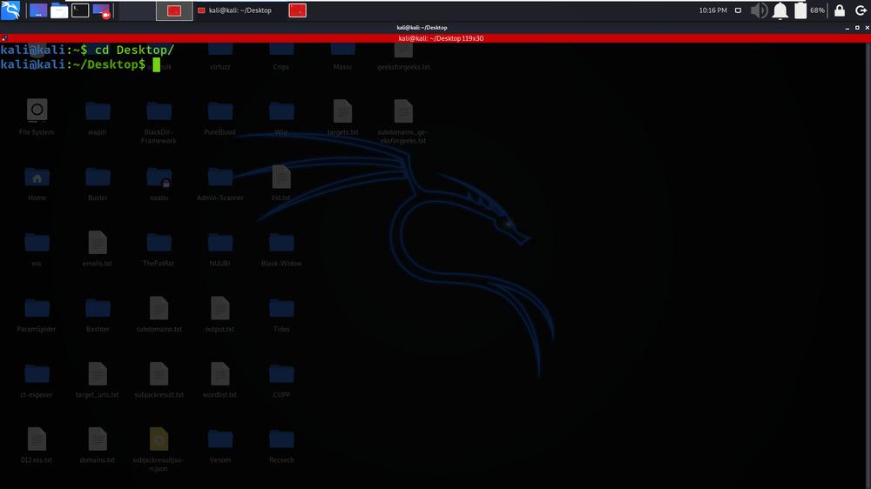Select the ParamSpider desktop folder

[x=37, y=315]
